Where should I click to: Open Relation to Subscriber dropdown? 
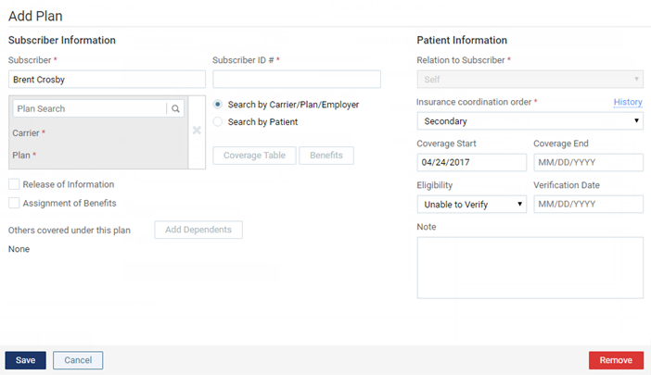tap(530, 79)
